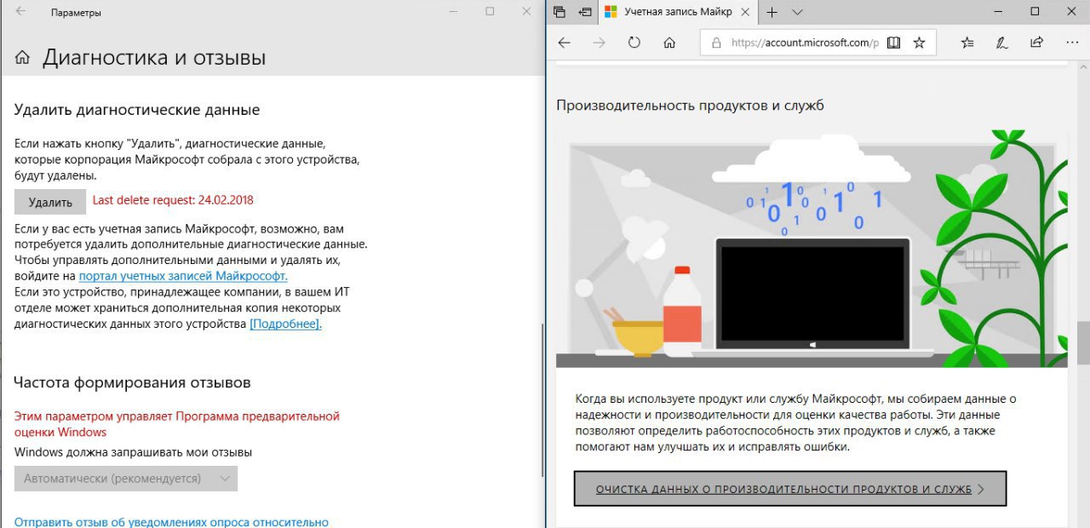Click the site lock icon in the address bar
The image size is (1090, 528).
point(715,43)
